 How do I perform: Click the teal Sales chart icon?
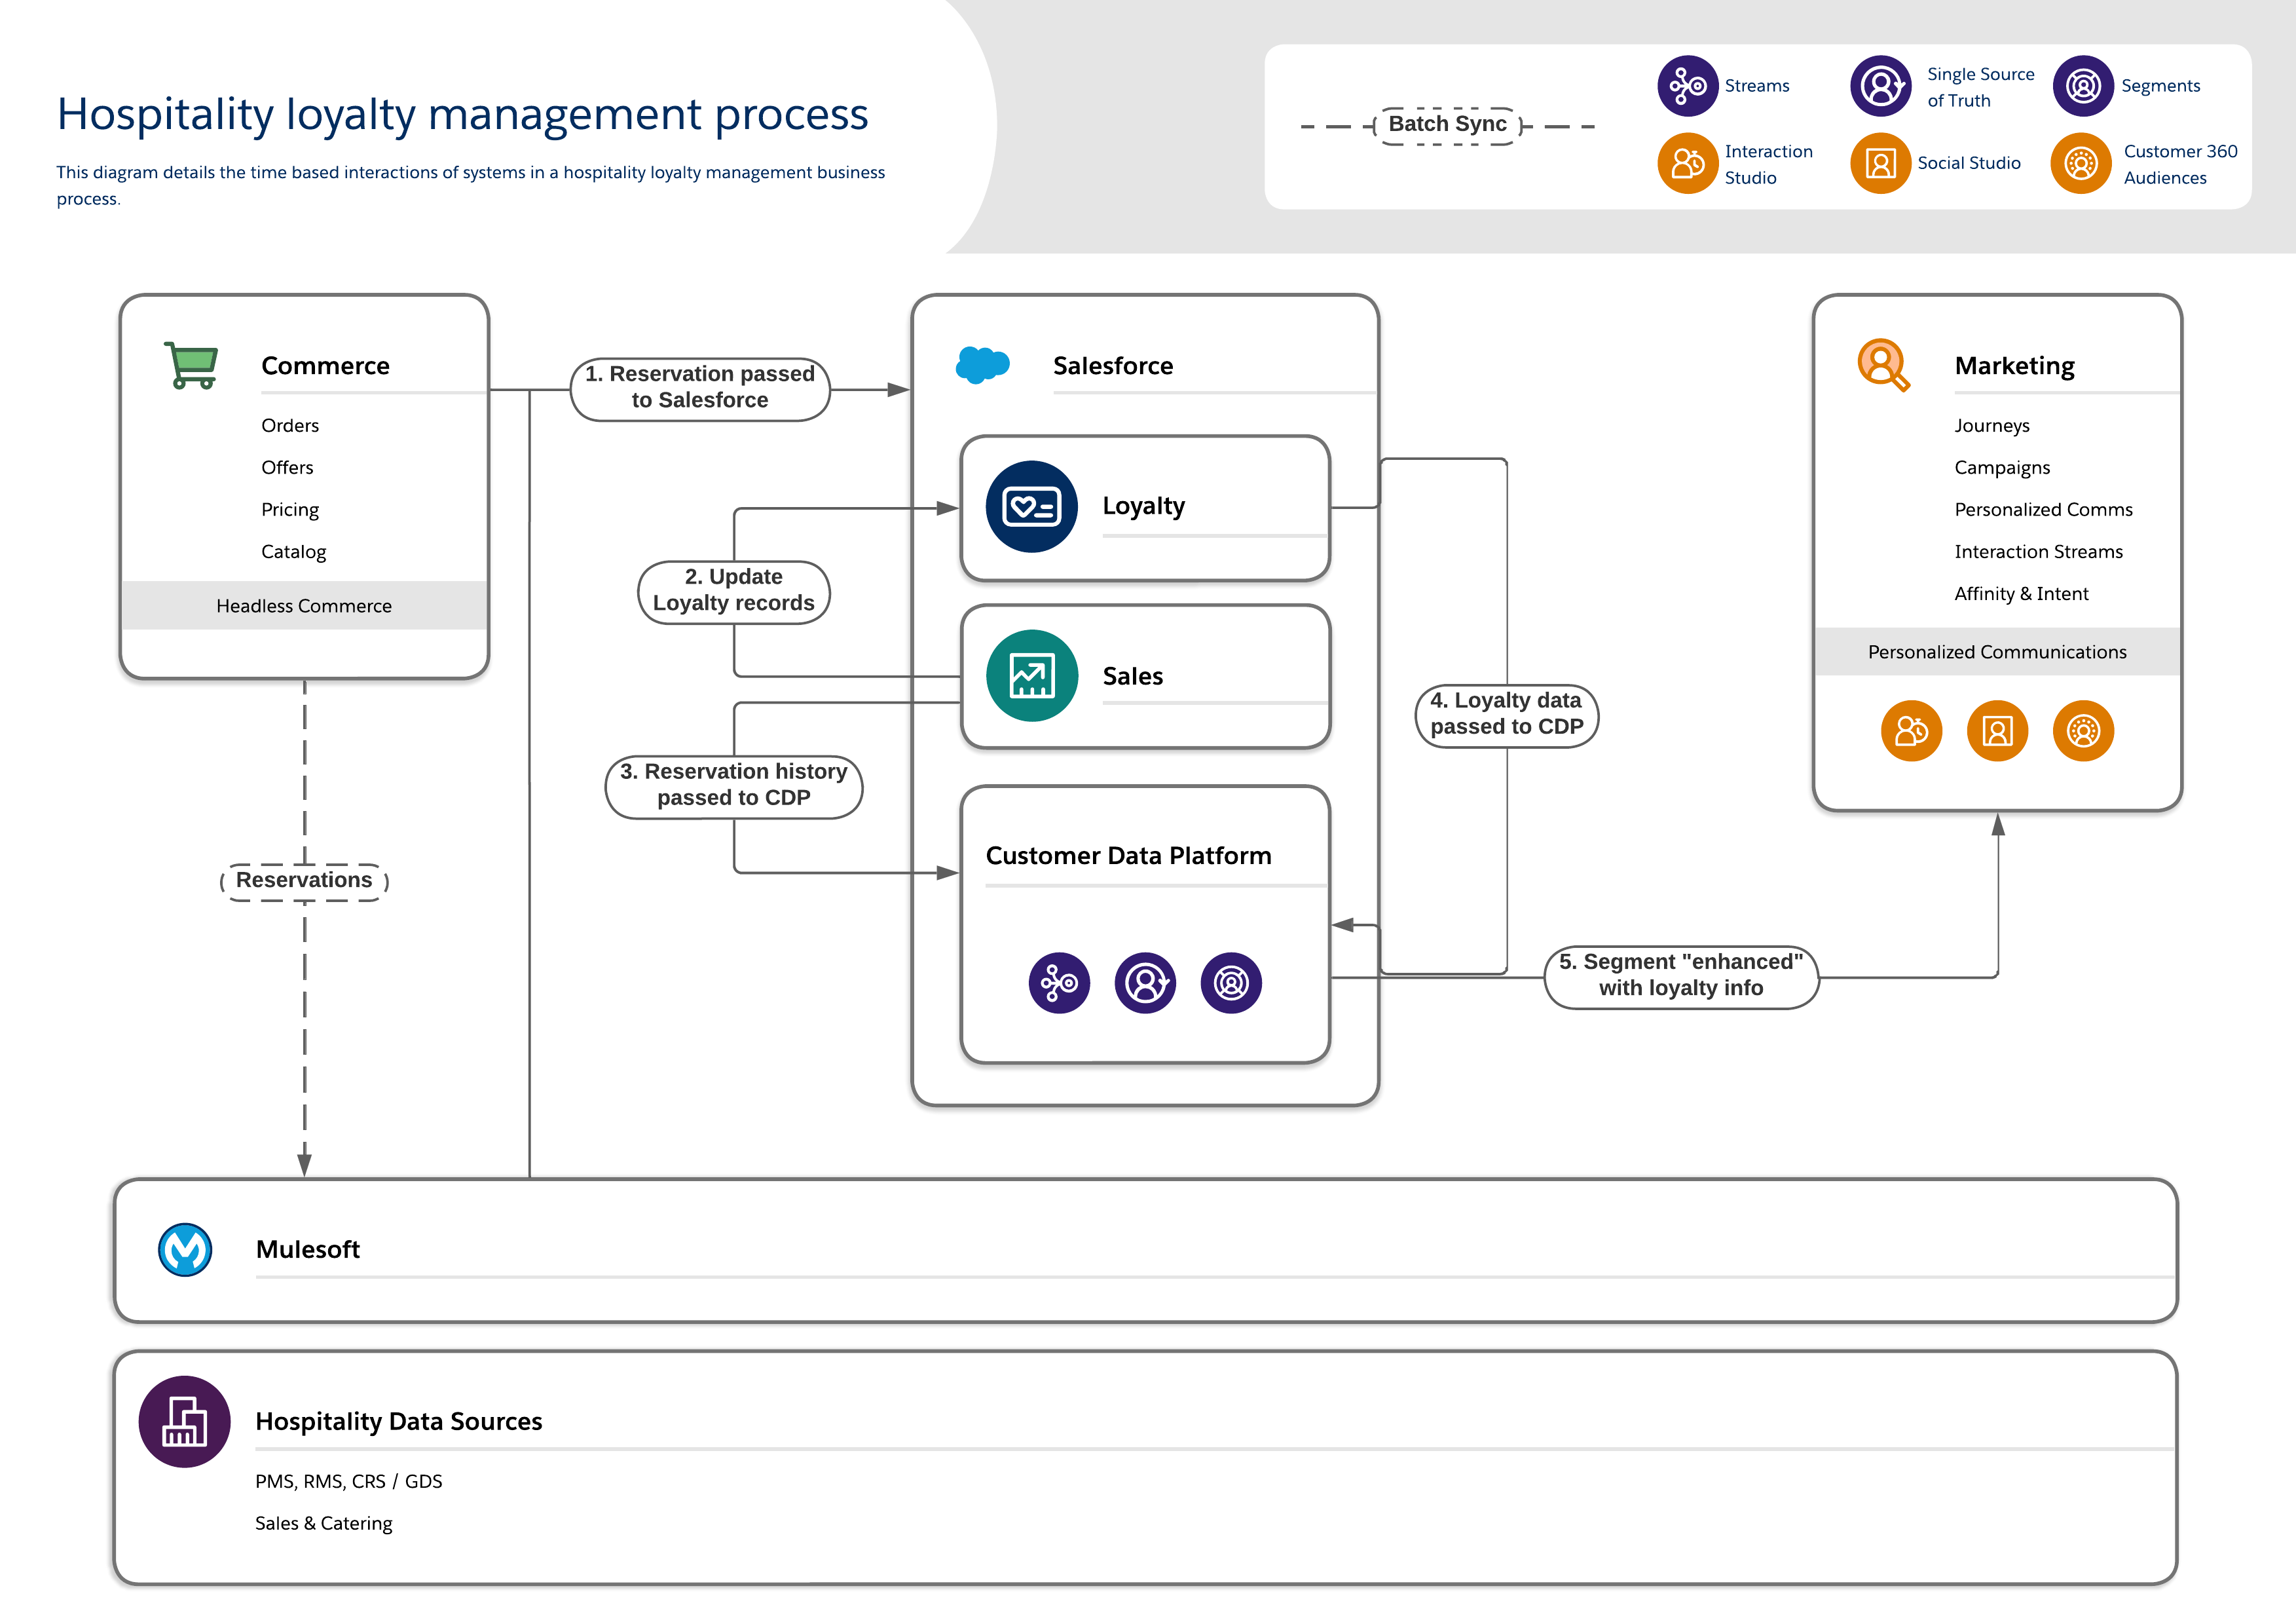[1031, 675]
